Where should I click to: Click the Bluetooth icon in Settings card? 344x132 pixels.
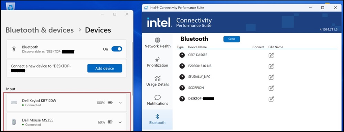[x=14, y=49]
